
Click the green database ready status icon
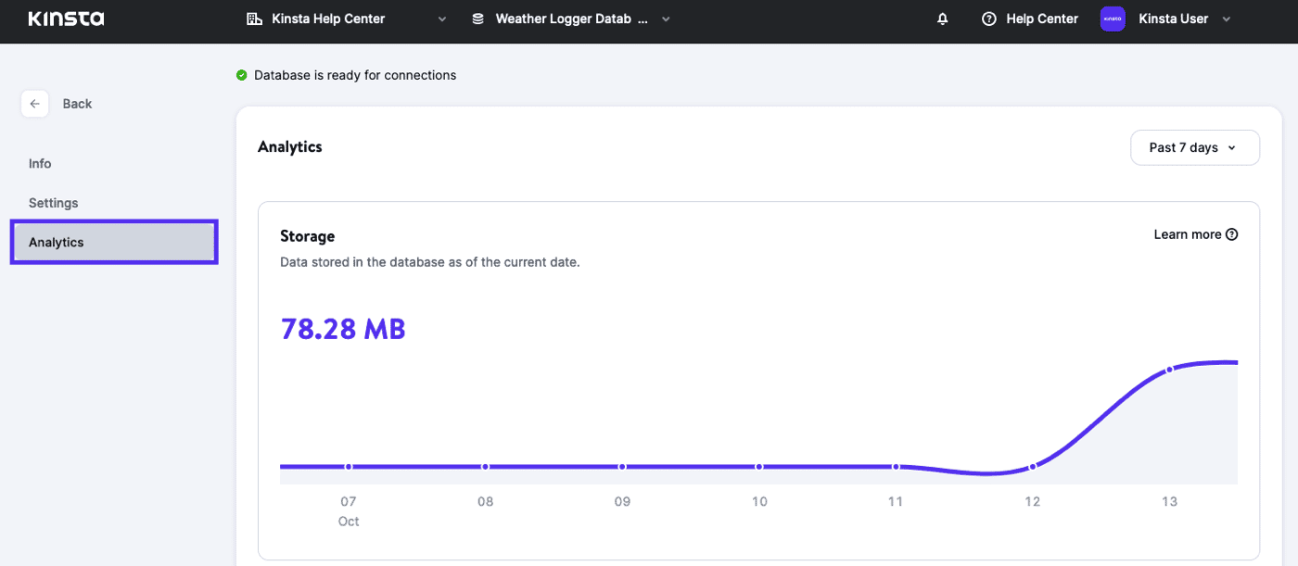point(242,75)
